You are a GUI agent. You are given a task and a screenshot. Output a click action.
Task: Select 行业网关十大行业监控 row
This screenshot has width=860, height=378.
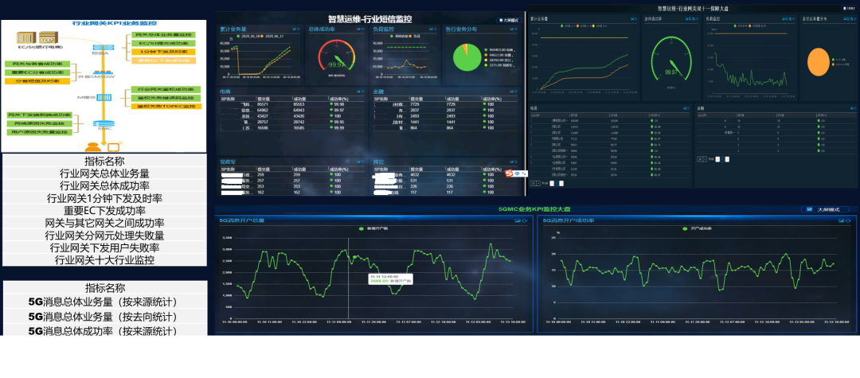[105, 259]
